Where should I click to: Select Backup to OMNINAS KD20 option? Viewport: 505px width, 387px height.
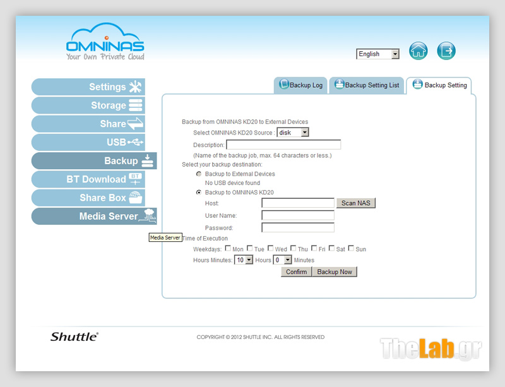click(199, 192)
